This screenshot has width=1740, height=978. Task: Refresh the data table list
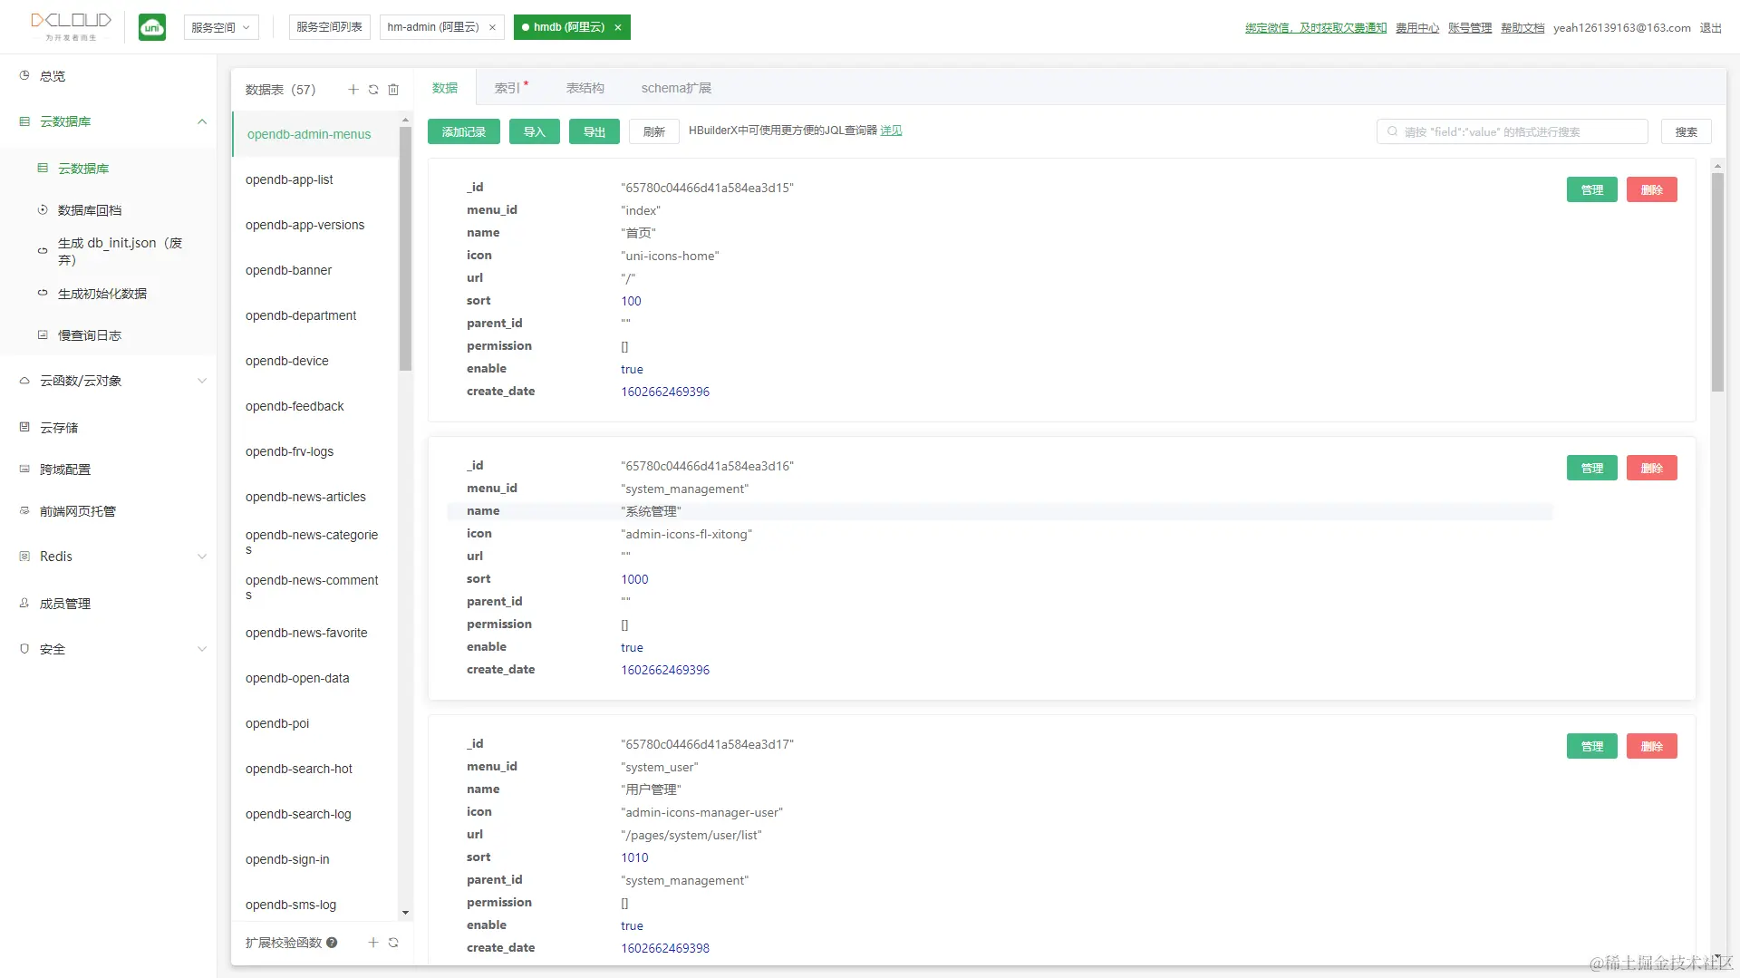click(373, 90)
